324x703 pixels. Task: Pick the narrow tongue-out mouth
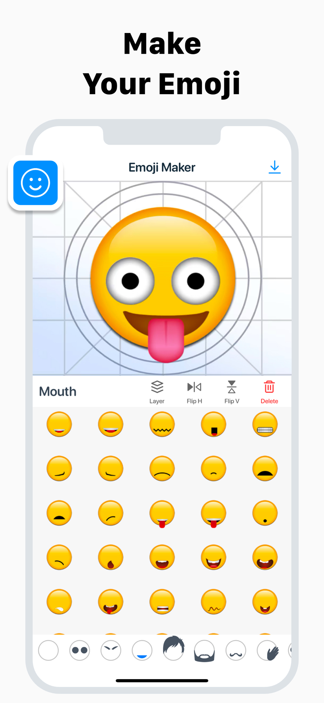tap(162, 514)
